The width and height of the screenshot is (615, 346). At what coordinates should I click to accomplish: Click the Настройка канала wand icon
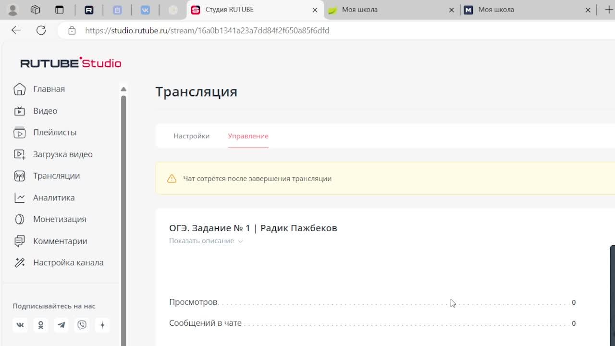click(x=19, y=263)
